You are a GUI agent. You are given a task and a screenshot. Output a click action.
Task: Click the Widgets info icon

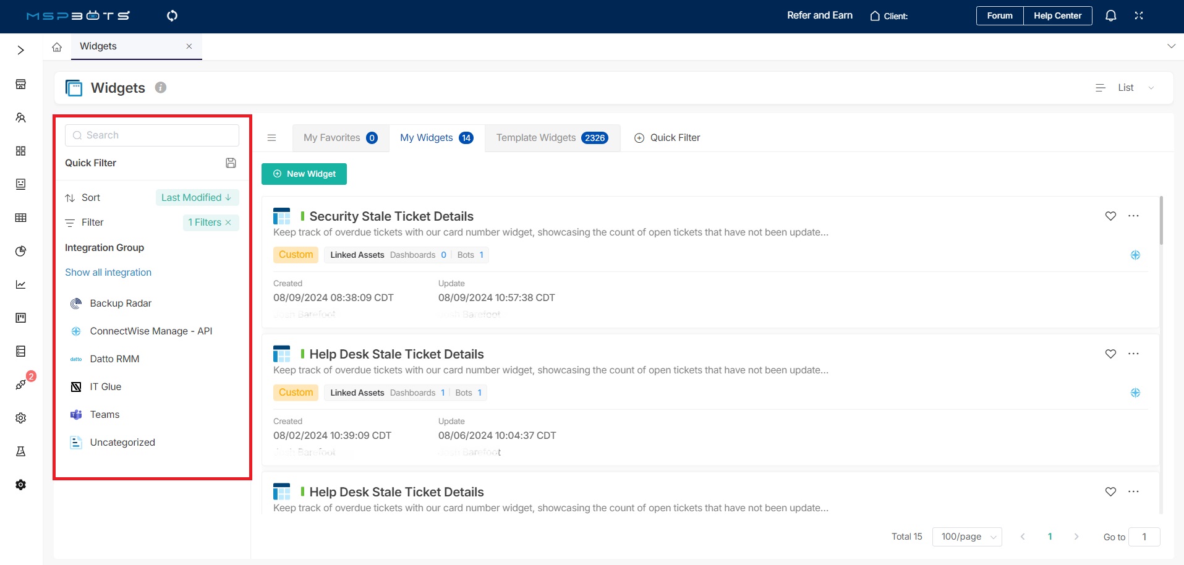pos(161,88)
